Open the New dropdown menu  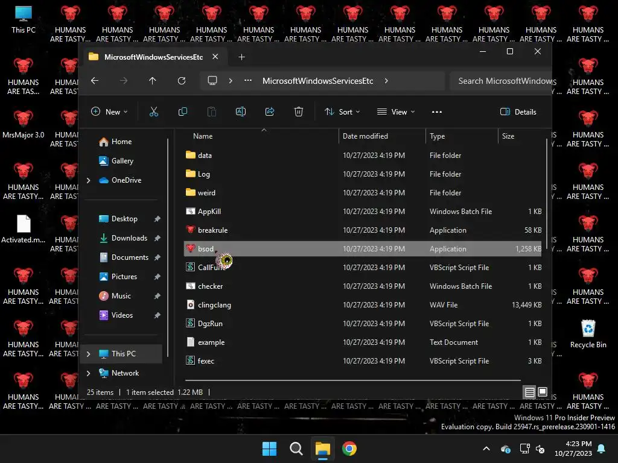tap(109, 112)
